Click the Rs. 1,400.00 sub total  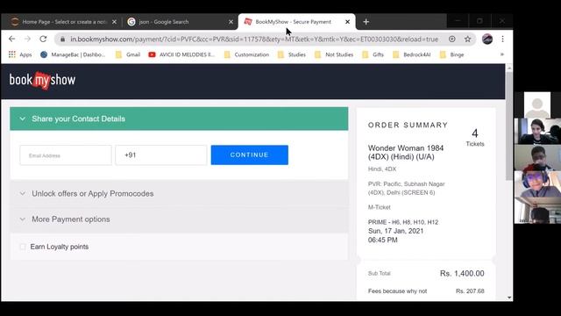point(462,273)
